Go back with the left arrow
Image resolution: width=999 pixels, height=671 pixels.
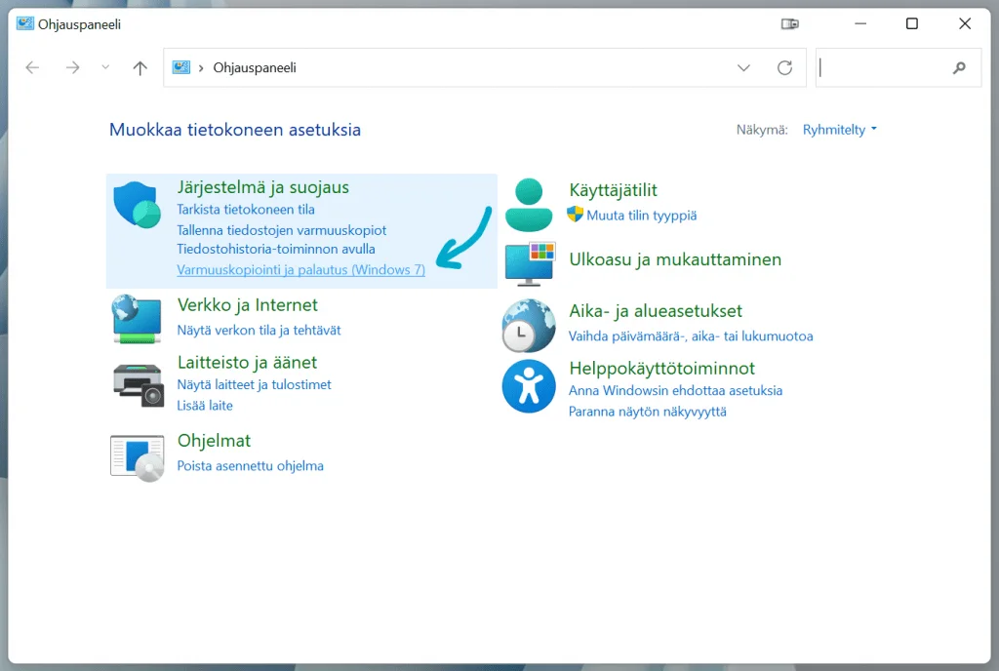(32, 67)
